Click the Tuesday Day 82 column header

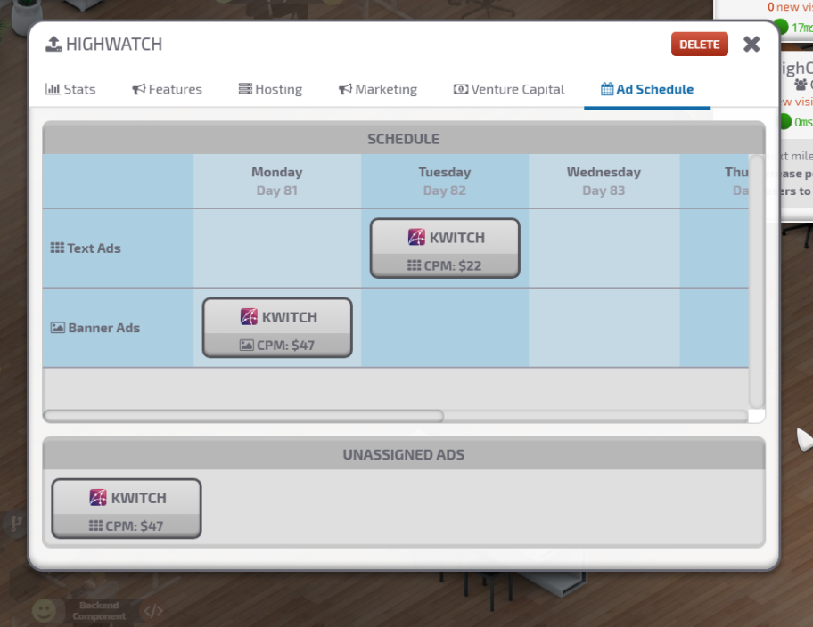(x=445, y=182)
